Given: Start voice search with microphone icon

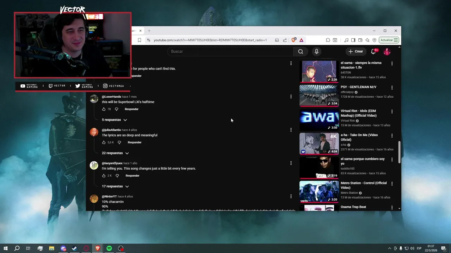Looking at the screenshot, I should (316, 51).
